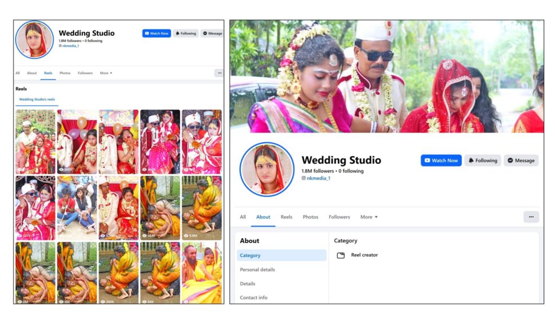Select the Reels tab in the left panel

48,73
